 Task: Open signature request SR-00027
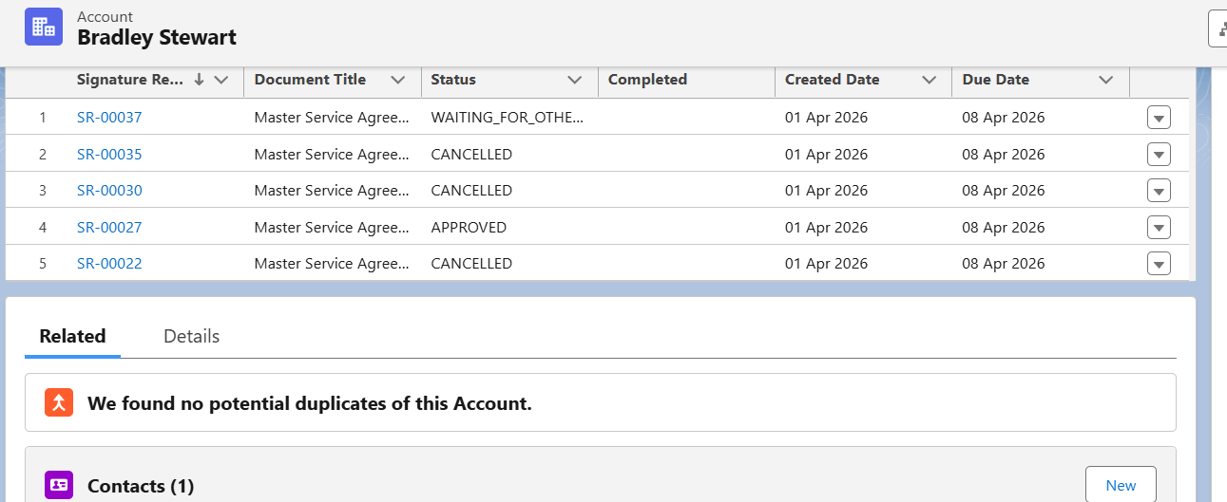coord(109,227)
